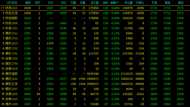
Task: Click open interest 142682 in the 沥青1606 row
Action: (x=128, y=94)
